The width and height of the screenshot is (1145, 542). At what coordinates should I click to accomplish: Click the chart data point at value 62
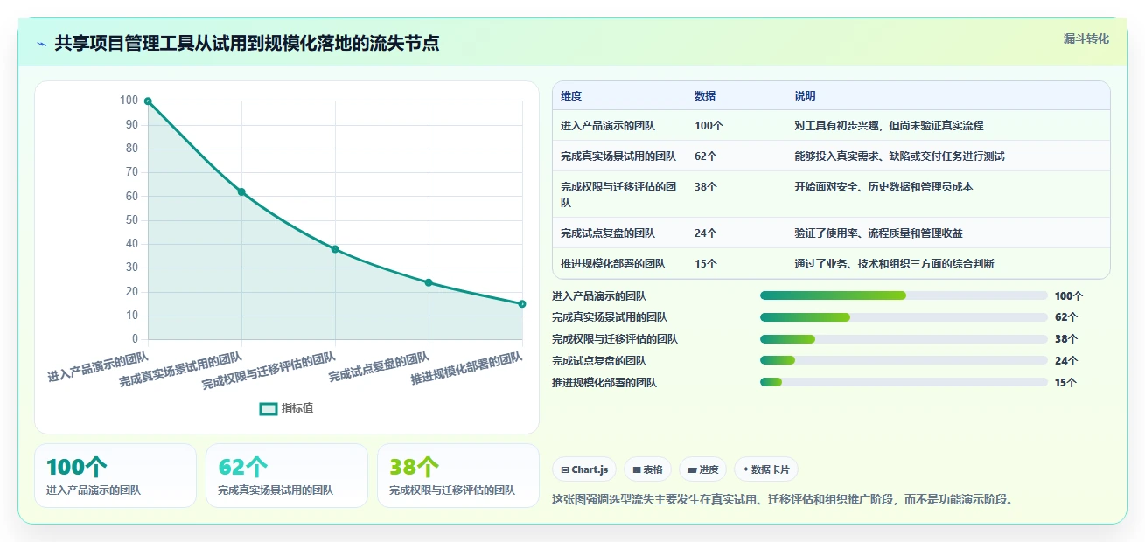[241, 191]
